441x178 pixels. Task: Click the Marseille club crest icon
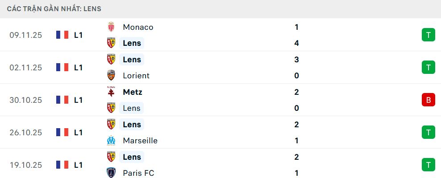111,141
